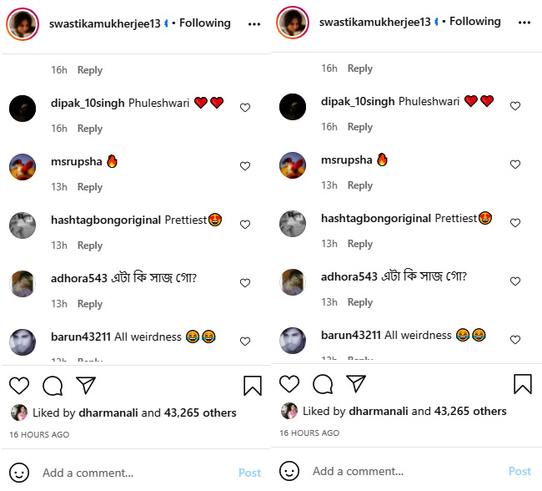Reply to msrupsha's comment in left panel
542x491 pixels.
90,187
